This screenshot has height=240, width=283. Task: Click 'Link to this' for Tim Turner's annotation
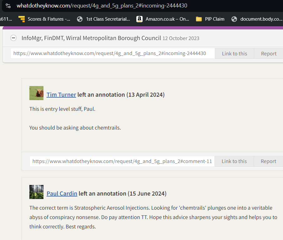[x=234, y=161]
